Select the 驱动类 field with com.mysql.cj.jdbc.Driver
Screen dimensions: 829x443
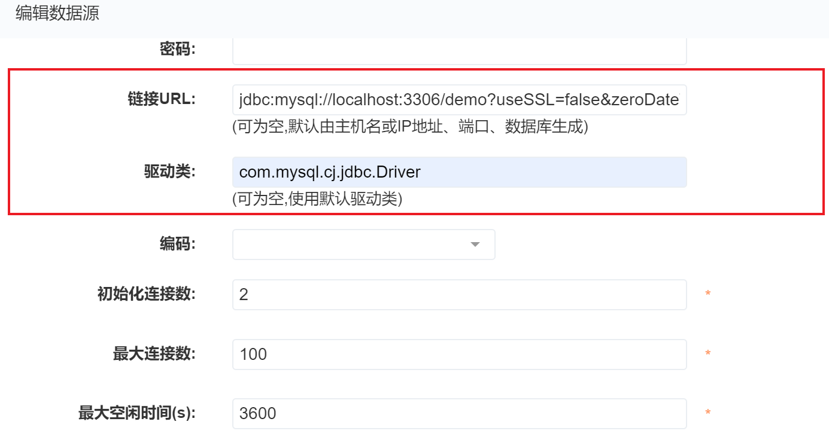point(459,172)
